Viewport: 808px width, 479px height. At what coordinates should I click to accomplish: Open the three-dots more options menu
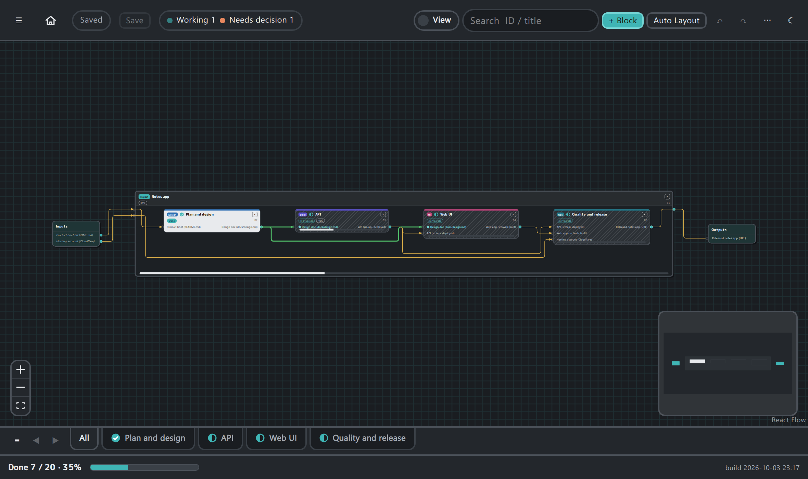767,21
